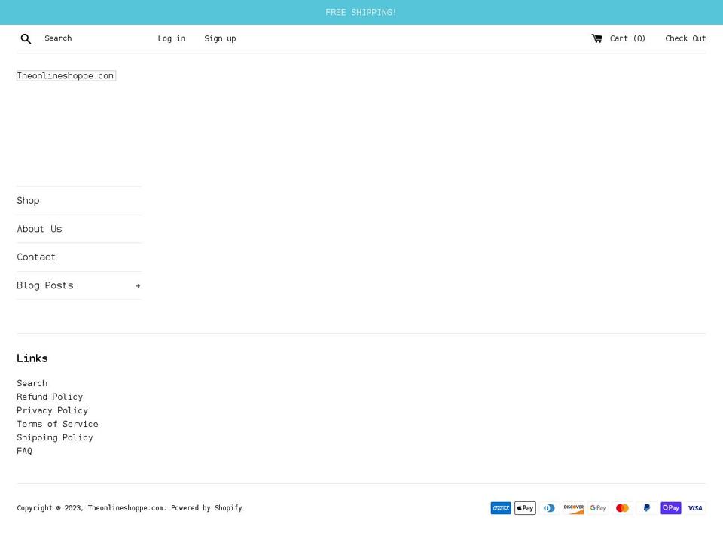
Task: Click the Apple Pay payment icon
Action: click(525, 508)
